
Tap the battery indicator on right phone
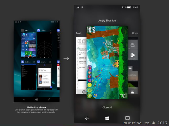click(129, 7)
